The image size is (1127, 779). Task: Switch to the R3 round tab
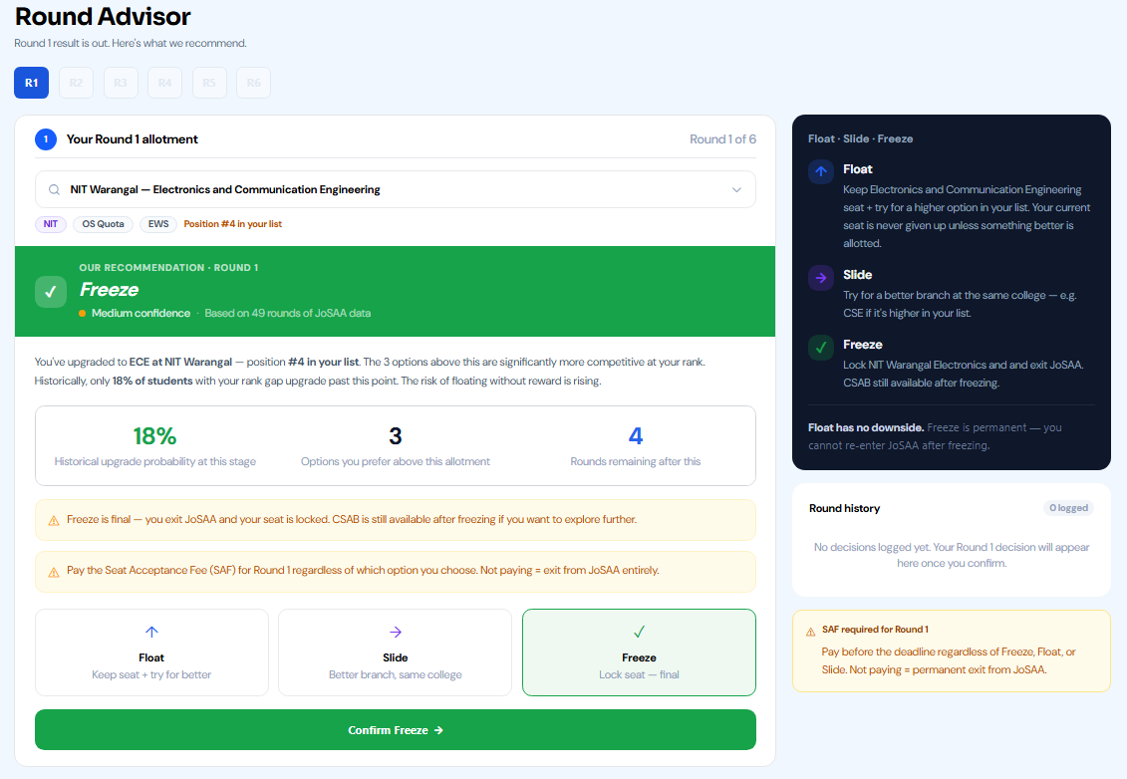[121, 83]
